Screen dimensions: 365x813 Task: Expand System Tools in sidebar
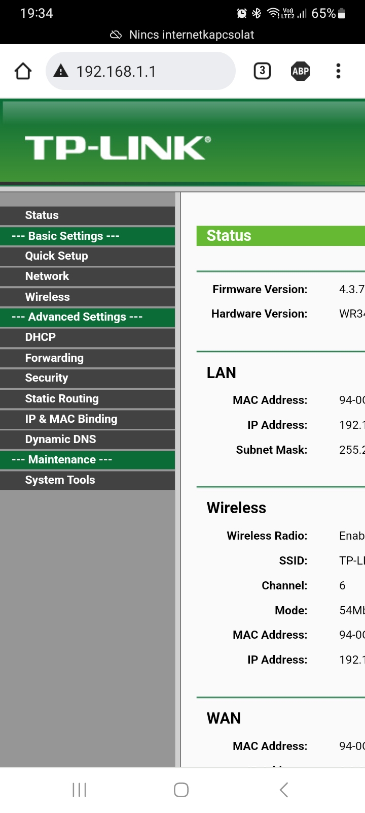tap(60, 480)
